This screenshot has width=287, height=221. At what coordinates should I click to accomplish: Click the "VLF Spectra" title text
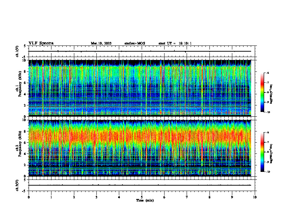click(x=41, y=43)
